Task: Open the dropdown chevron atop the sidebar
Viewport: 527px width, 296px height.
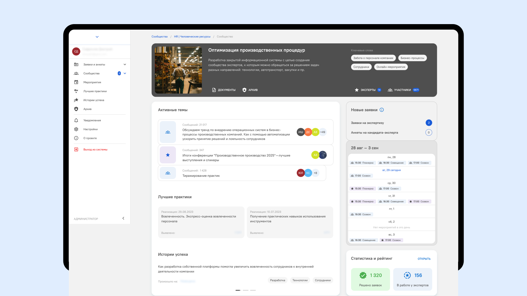Action: (97, 37)
